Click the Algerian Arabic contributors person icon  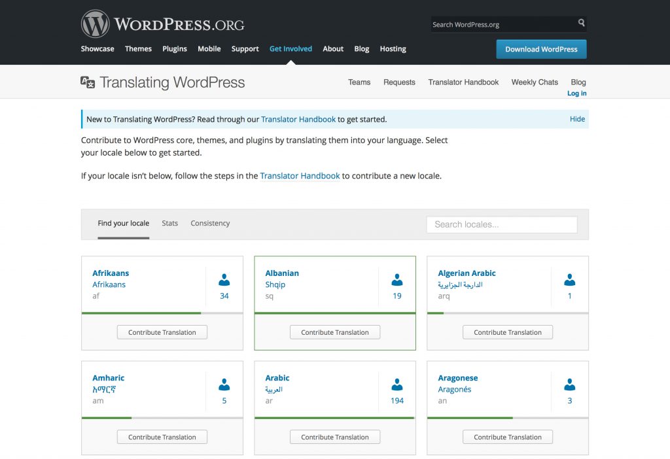point(570,280)
